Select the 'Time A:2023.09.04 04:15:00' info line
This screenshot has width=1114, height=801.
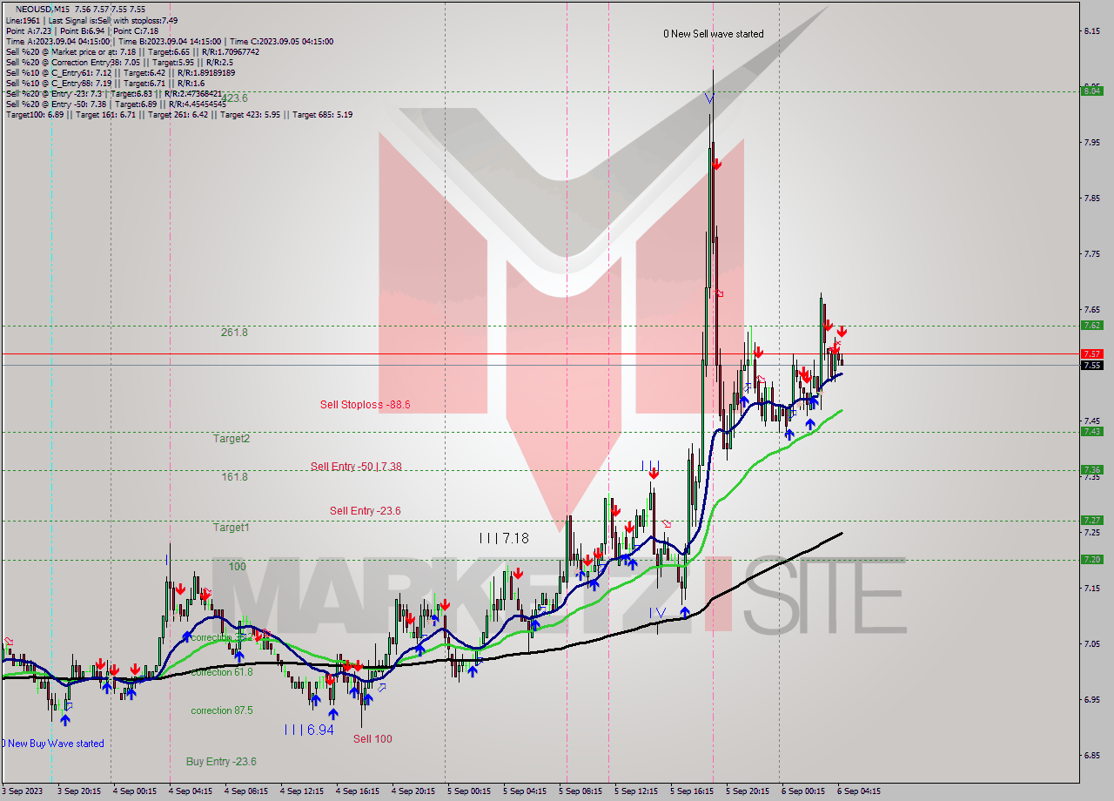pos(169,41)
